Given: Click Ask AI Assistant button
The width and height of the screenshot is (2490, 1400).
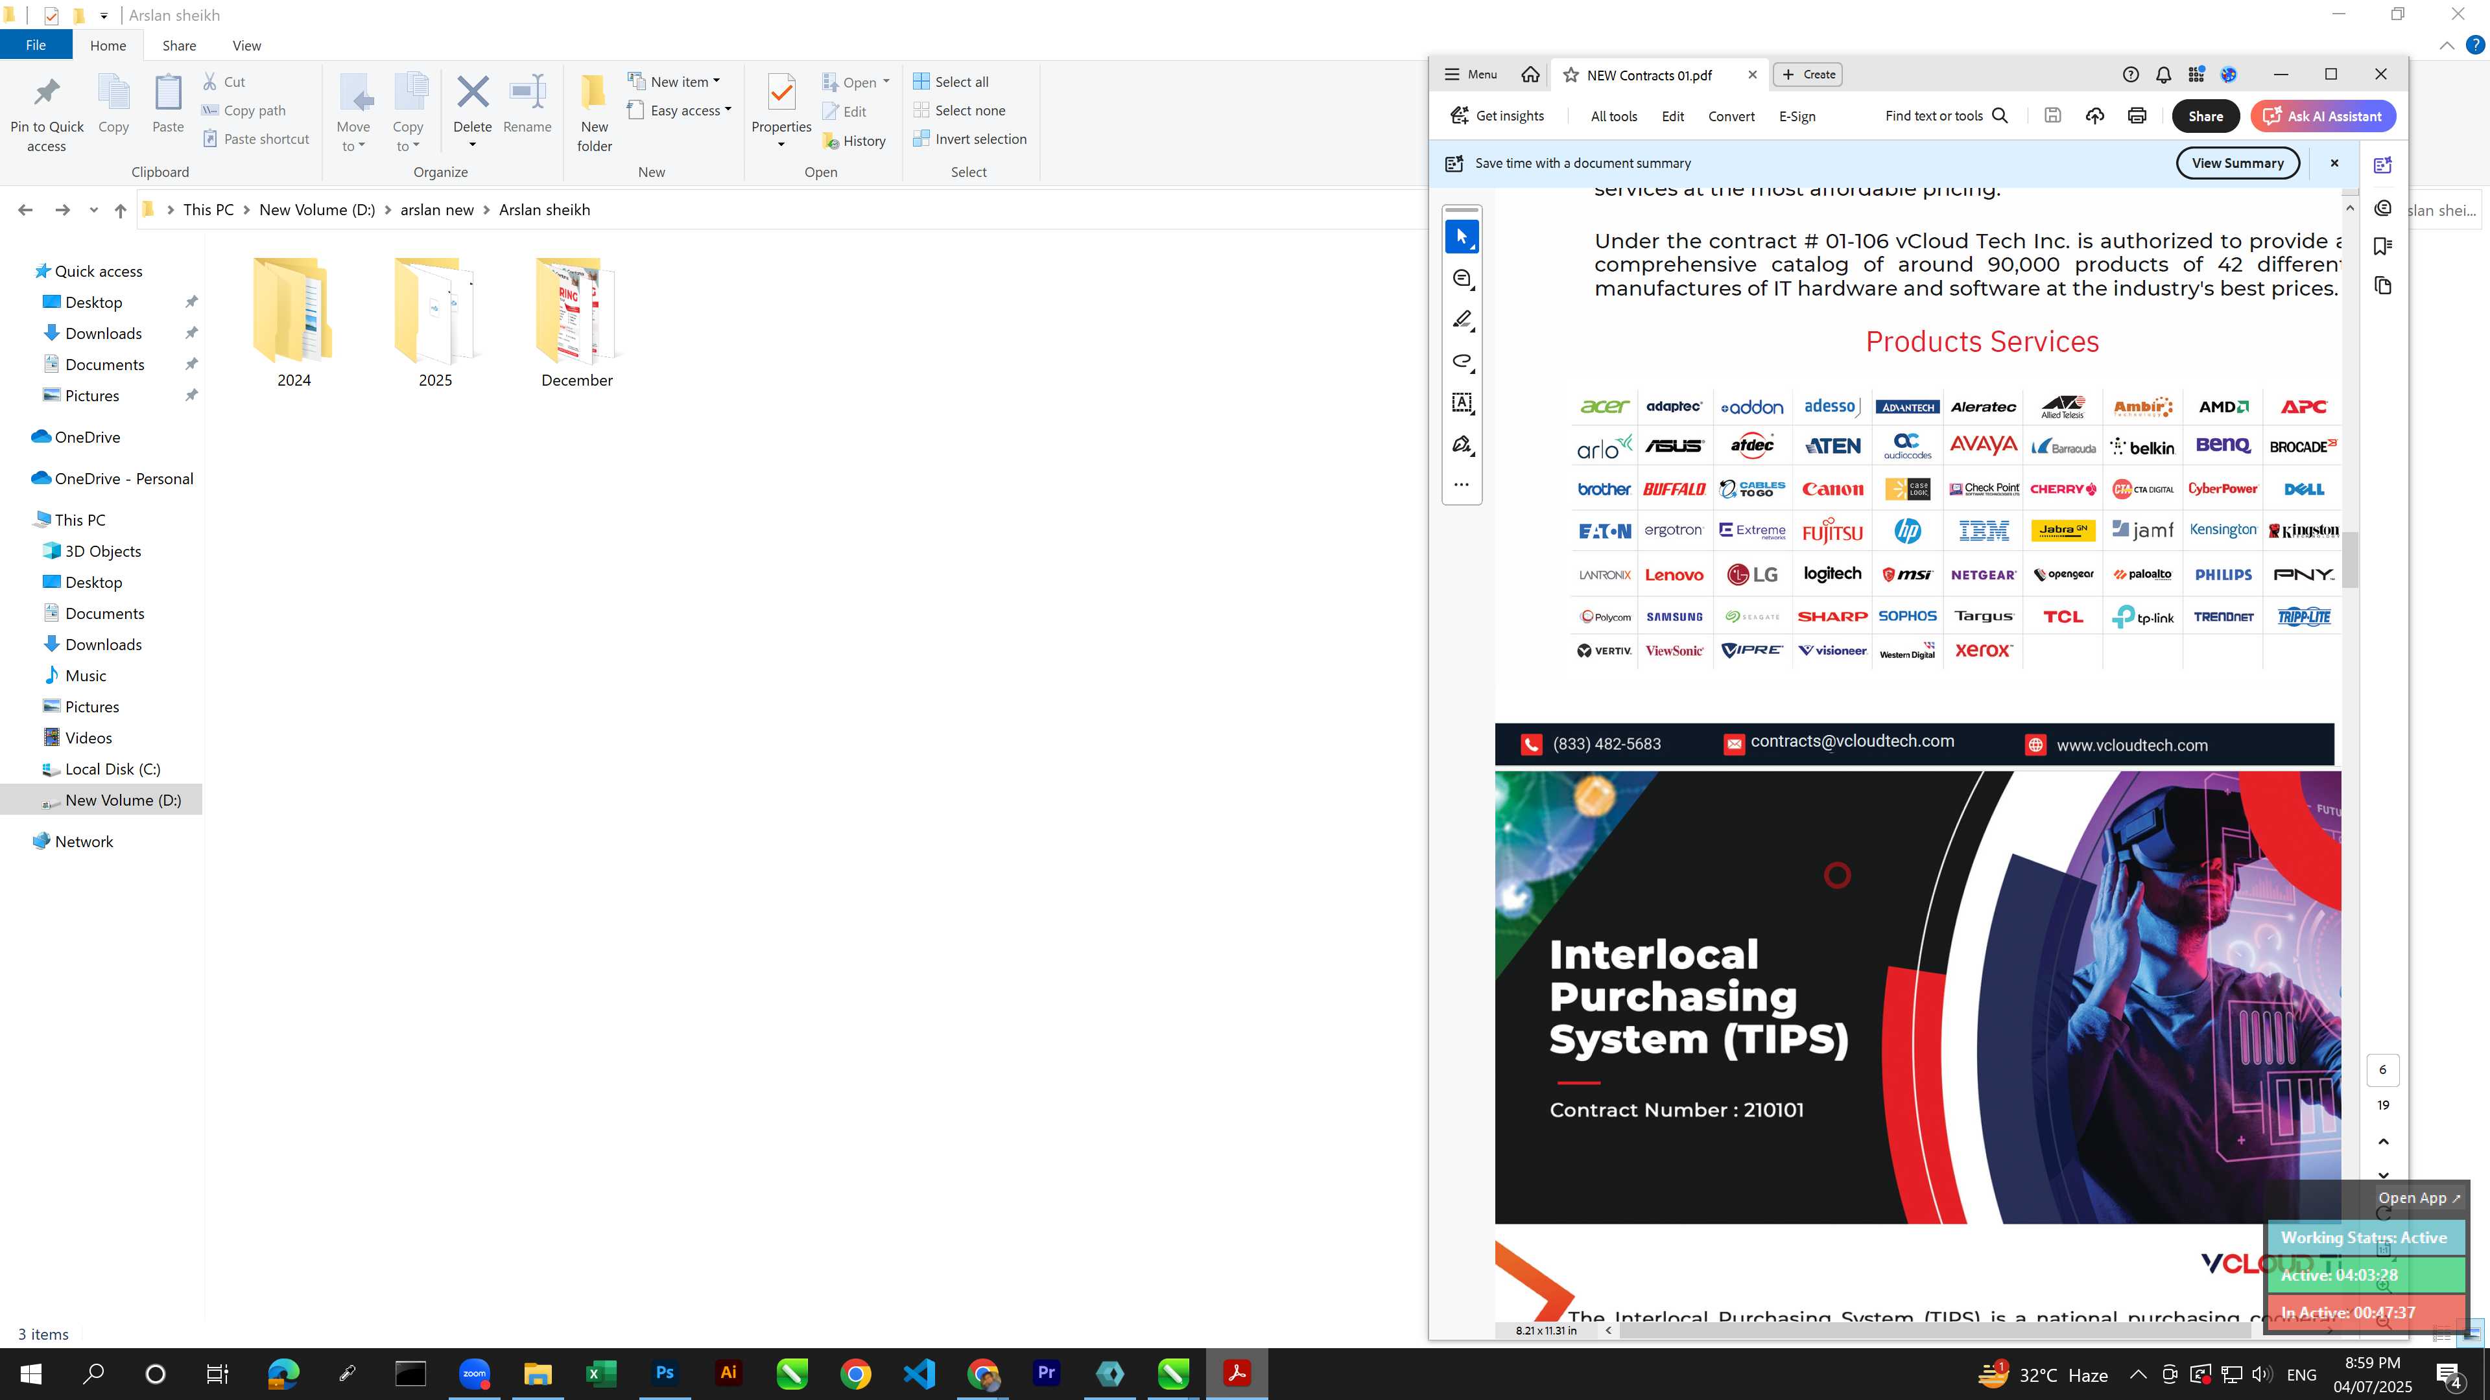Looking at the screenshot, I should 2323,116.
